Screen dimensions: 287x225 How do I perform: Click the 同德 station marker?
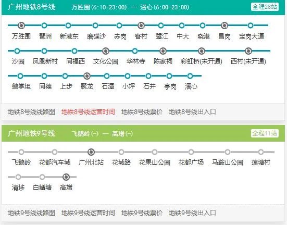point(44,76)
